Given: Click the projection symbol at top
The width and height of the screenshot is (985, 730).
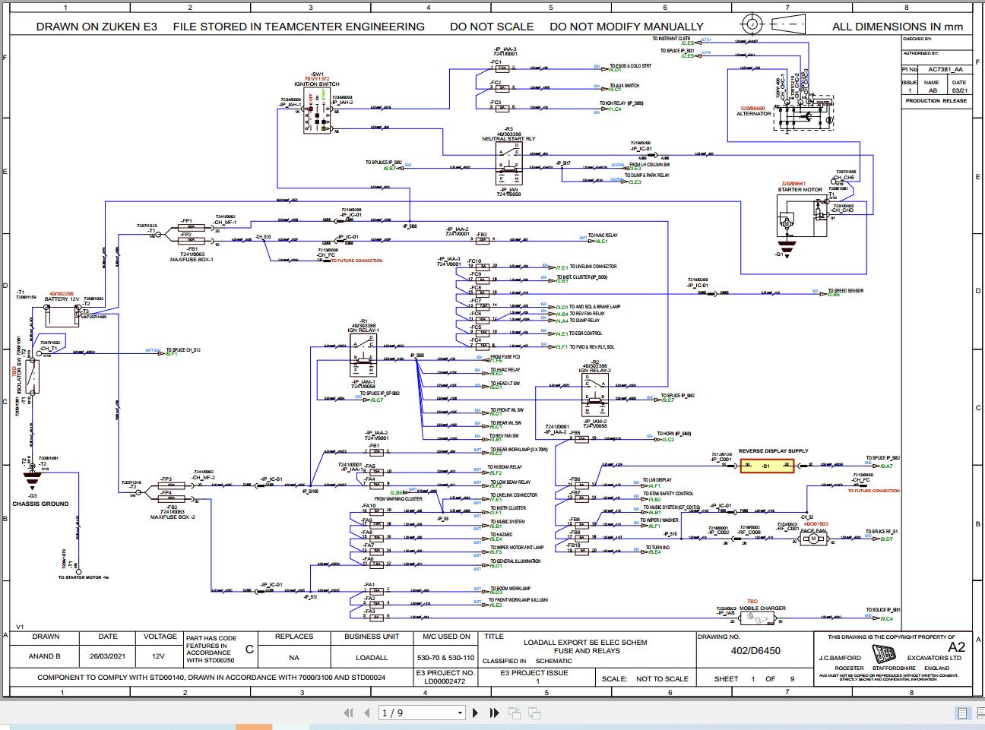Looking at the screenshot, I should tap(772, 24).
